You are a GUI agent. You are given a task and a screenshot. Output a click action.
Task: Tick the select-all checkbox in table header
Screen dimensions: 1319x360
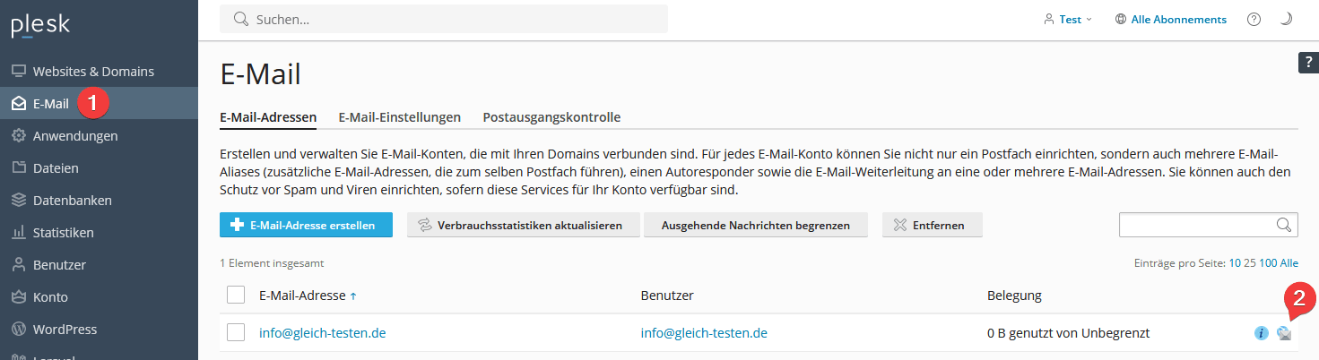click(x=236, y=295)
